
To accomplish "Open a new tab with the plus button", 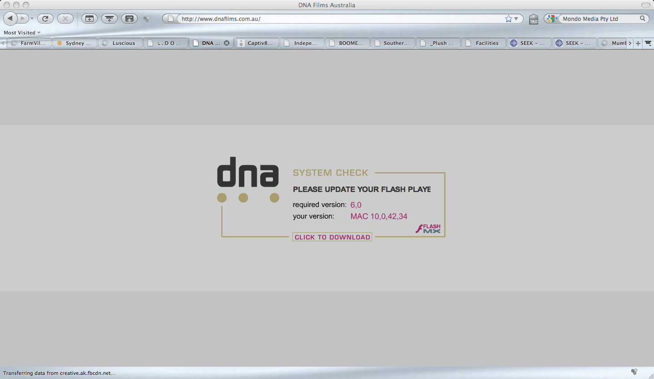I will tap(638, 43).
